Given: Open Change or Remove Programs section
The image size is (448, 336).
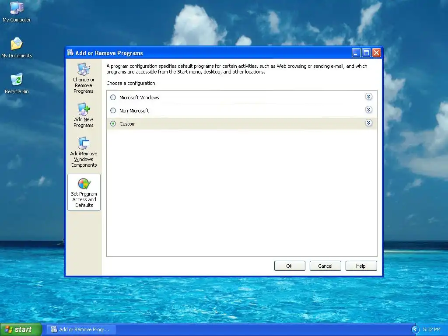Looking at the screenshot, I should pos(84,78).
